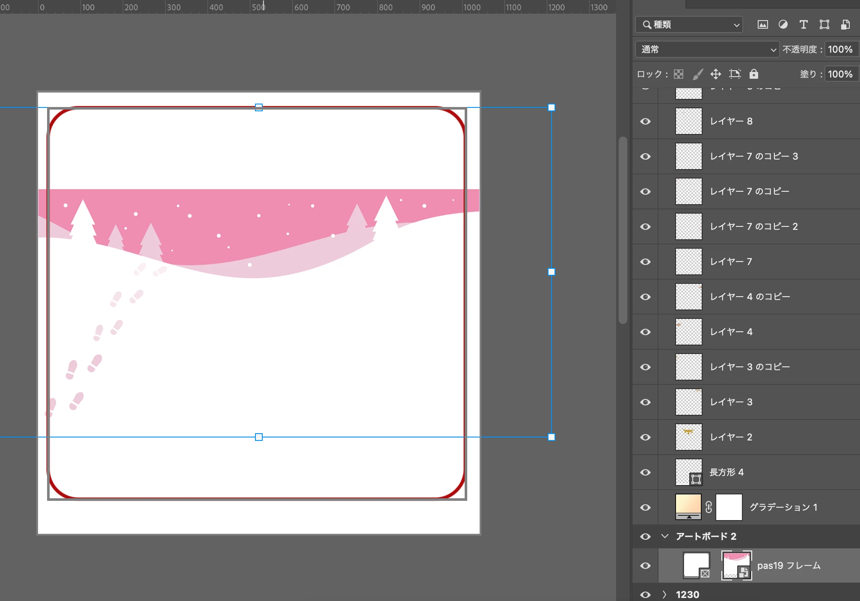The width and height of the screenshot is (860, 601).
Task: Select the レイヤー 7 のコピー 3 layer
Action: (x=754, y=157)
